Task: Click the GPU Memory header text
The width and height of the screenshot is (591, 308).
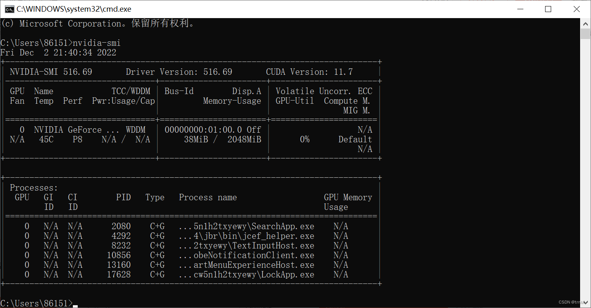Action: click(x=348, y=197)
